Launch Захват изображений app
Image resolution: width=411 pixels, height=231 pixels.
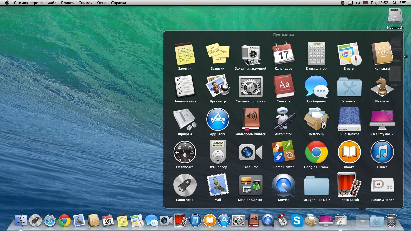coord(250,54)
